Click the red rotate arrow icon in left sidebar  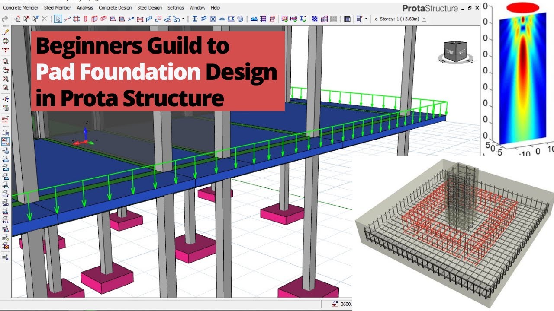(x=6, y=70)
